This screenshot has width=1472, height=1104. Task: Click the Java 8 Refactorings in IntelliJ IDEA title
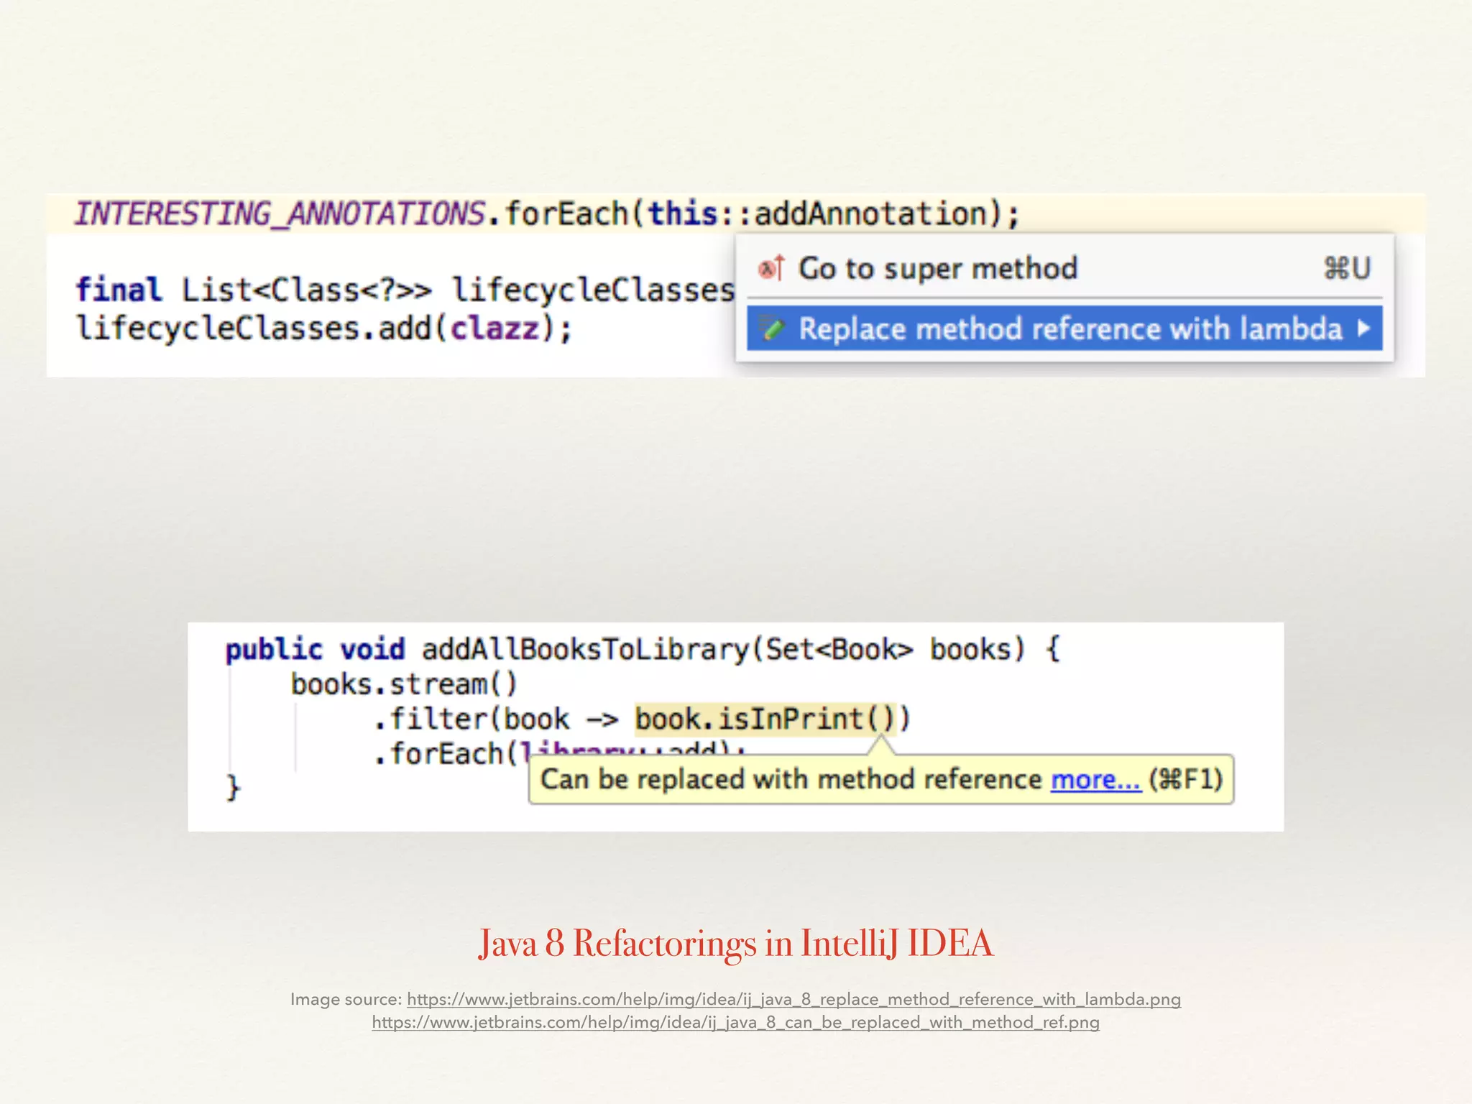[x=736, y=943]
